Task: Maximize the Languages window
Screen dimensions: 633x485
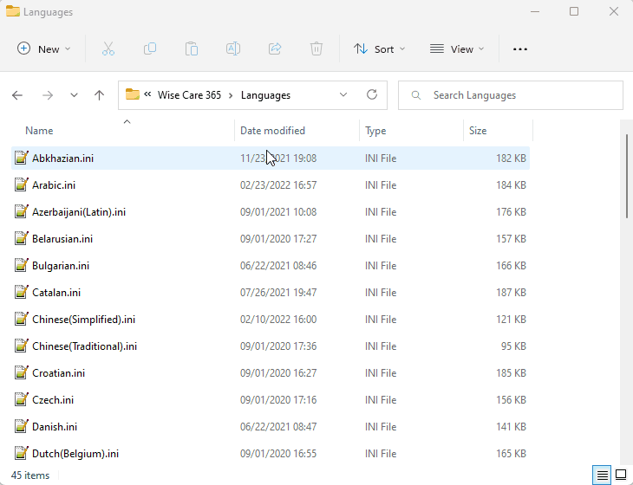Action: click(574, 11)
